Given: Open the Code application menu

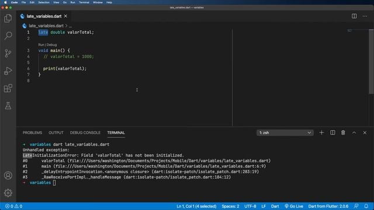Looking at the screenshot, I should coord(14,2).
